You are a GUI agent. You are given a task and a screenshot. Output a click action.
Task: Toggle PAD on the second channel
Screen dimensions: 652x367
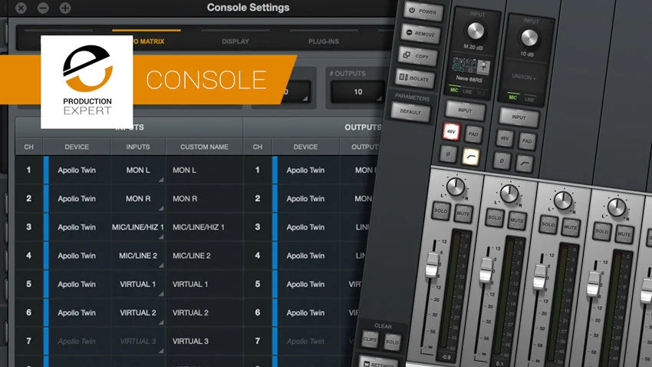pyautogui.click(x=527, y=141)
